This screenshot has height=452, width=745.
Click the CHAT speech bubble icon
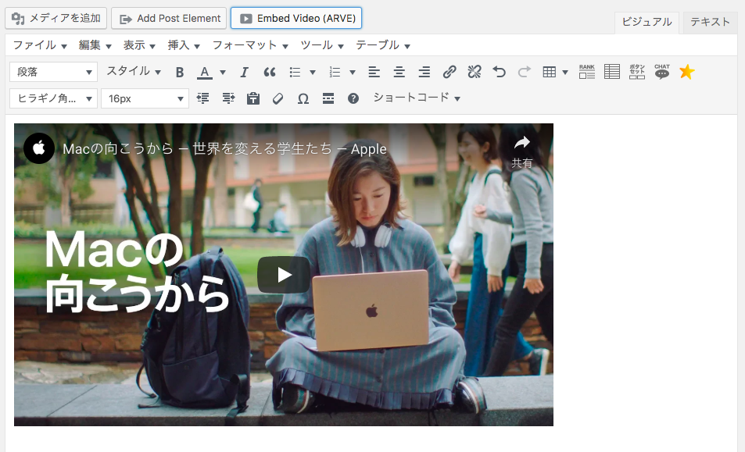point(662,72)
